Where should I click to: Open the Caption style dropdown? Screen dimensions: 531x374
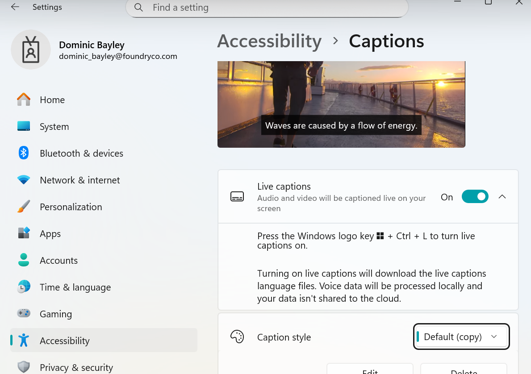click(461, 337)
